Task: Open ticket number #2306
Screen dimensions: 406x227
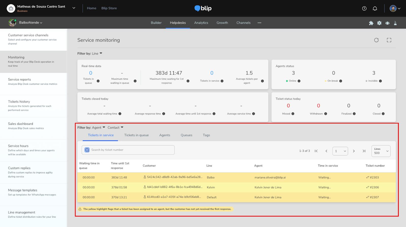Action: (x=374, y=187)
